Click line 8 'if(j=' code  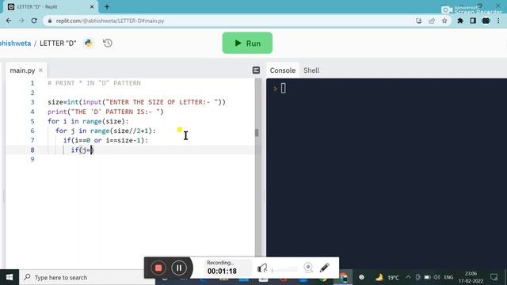(82, 150)
